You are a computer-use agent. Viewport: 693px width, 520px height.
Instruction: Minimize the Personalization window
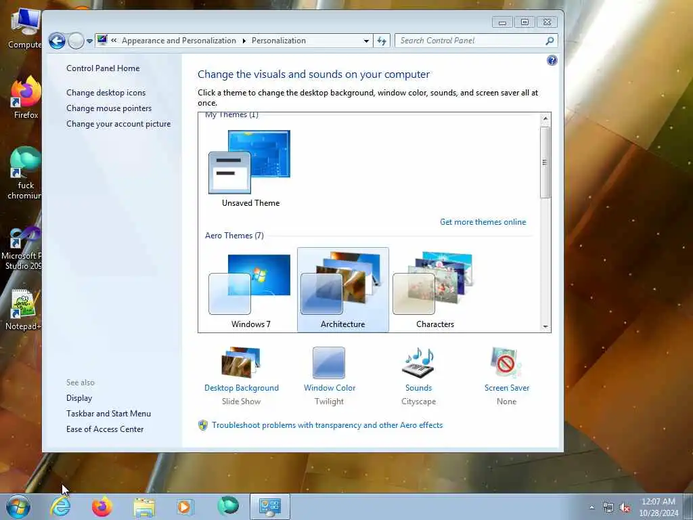click(503, 22)
